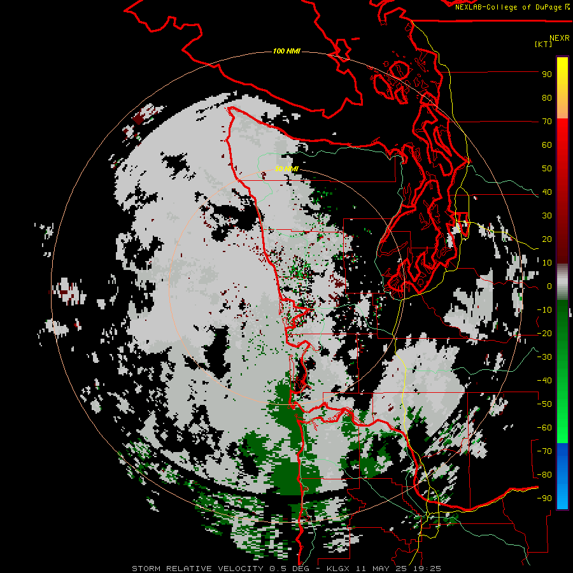
Task: Click the '20' value on velocity scale
Action: click(x=547, y=239)
